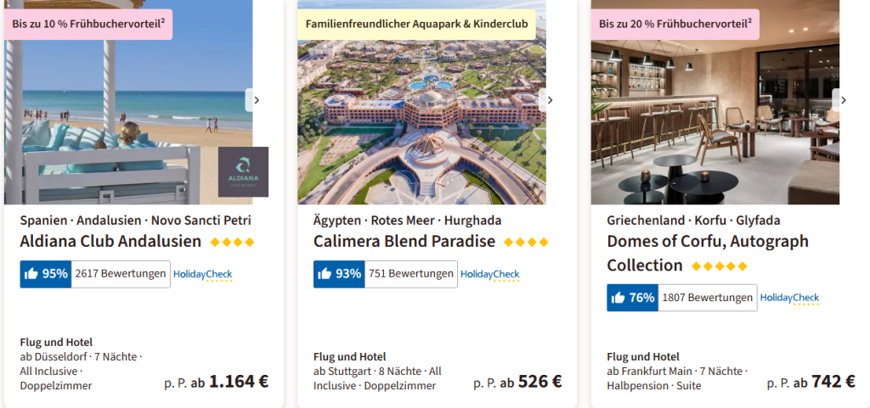Click the HolidayCheck logo under Calimera Blend Paradise

tap(489, 275)
